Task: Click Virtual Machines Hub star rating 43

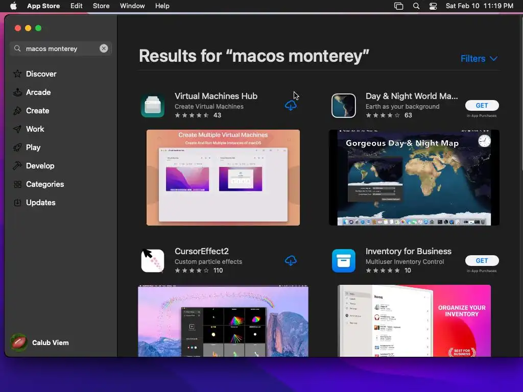Action: [x=198, y=115]
